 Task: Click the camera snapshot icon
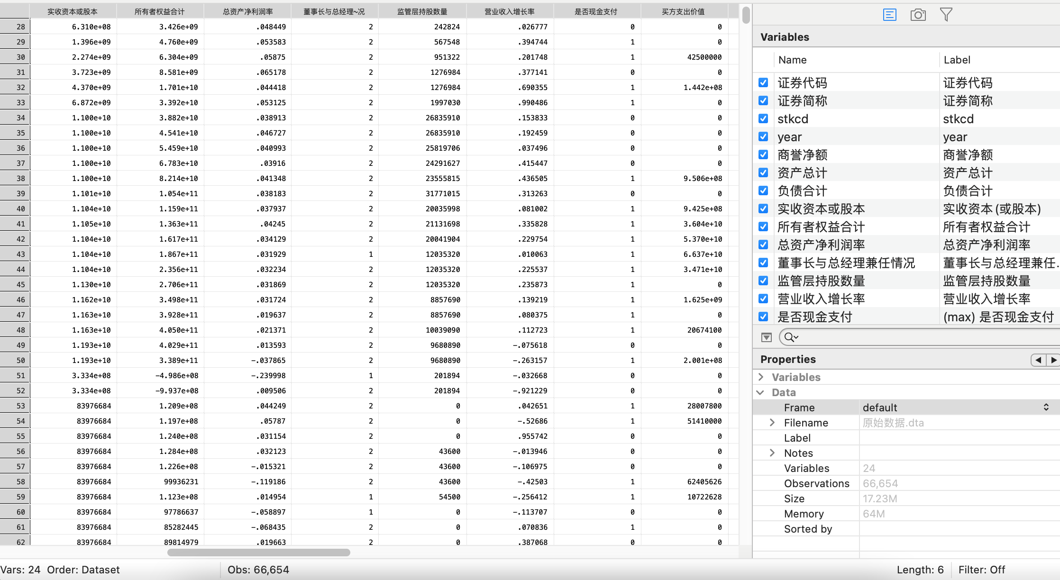point(918,15)
